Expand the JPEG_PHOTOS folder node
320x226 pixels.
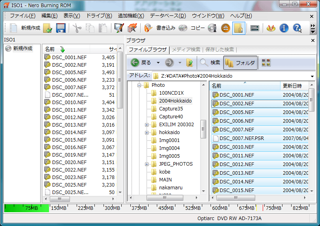coord(147,164)
